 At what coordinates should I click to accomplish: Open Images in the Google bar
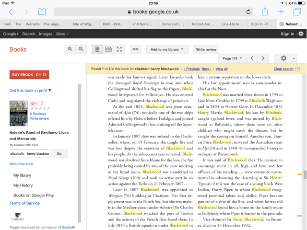[46, 34]
